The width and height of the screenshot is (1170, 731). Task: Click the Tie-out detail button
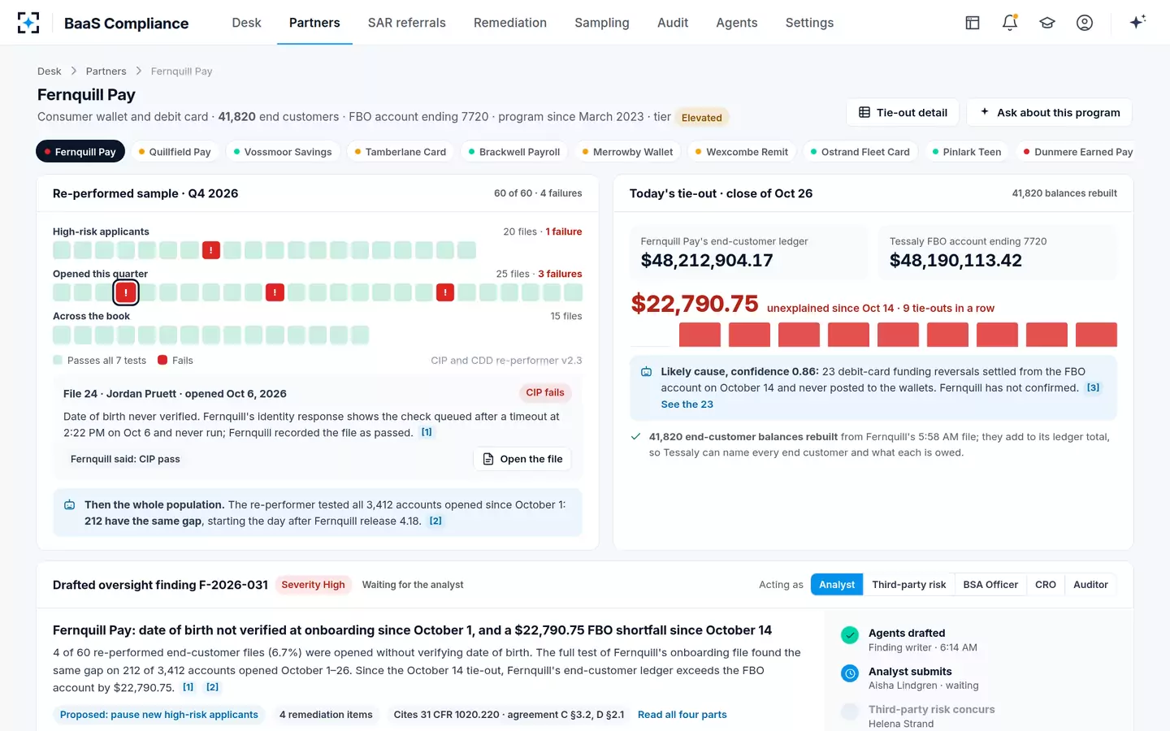[903, 113]
